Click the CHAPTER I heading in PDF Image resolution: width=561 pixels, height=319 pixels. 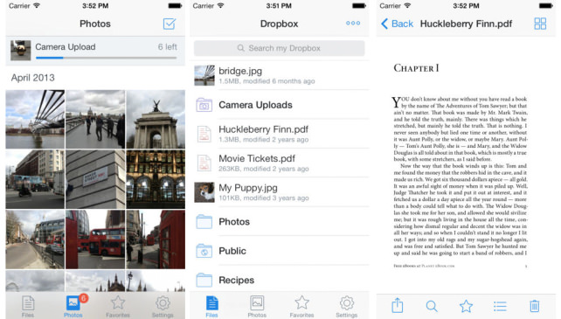[x=416, y=68]
